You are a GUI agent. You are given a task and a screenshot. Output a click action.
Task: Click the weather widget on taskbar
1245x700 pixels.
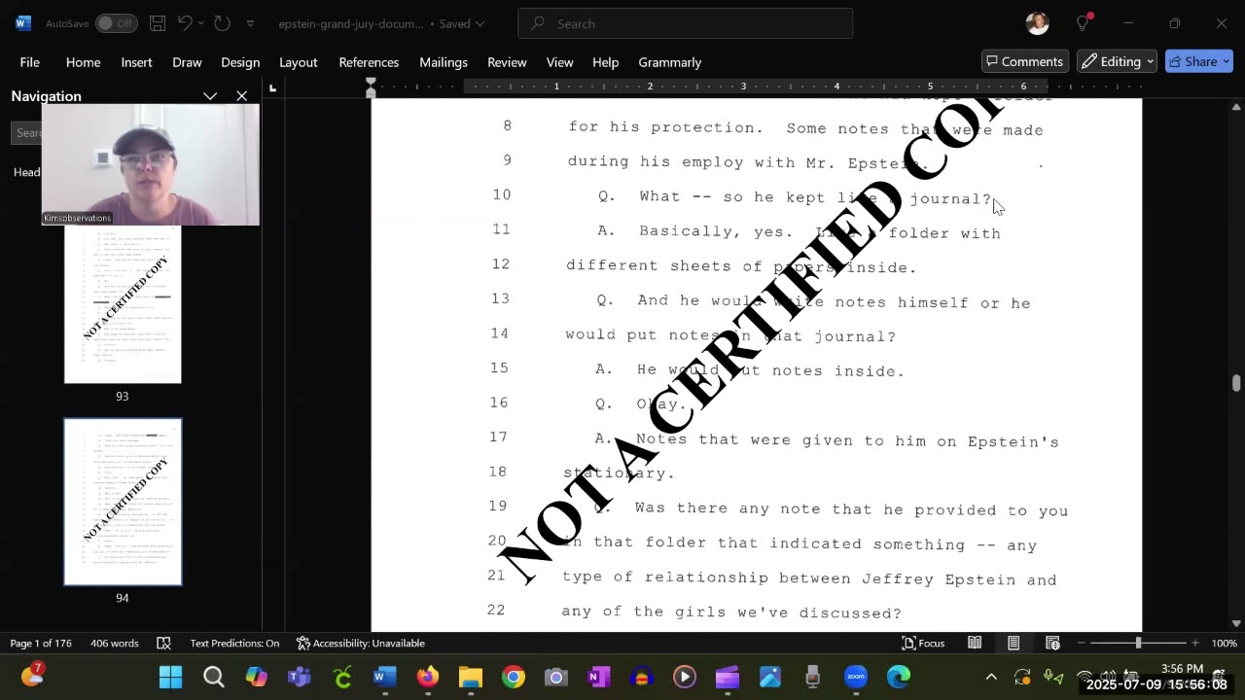pos(32,674)
